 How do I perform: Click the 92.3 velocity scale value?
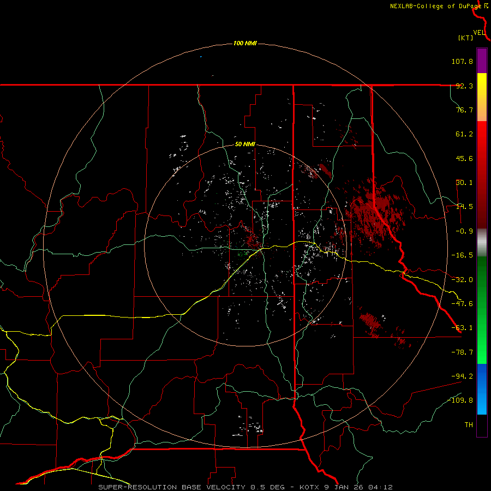pyautogui.click(x=464, y=86)
